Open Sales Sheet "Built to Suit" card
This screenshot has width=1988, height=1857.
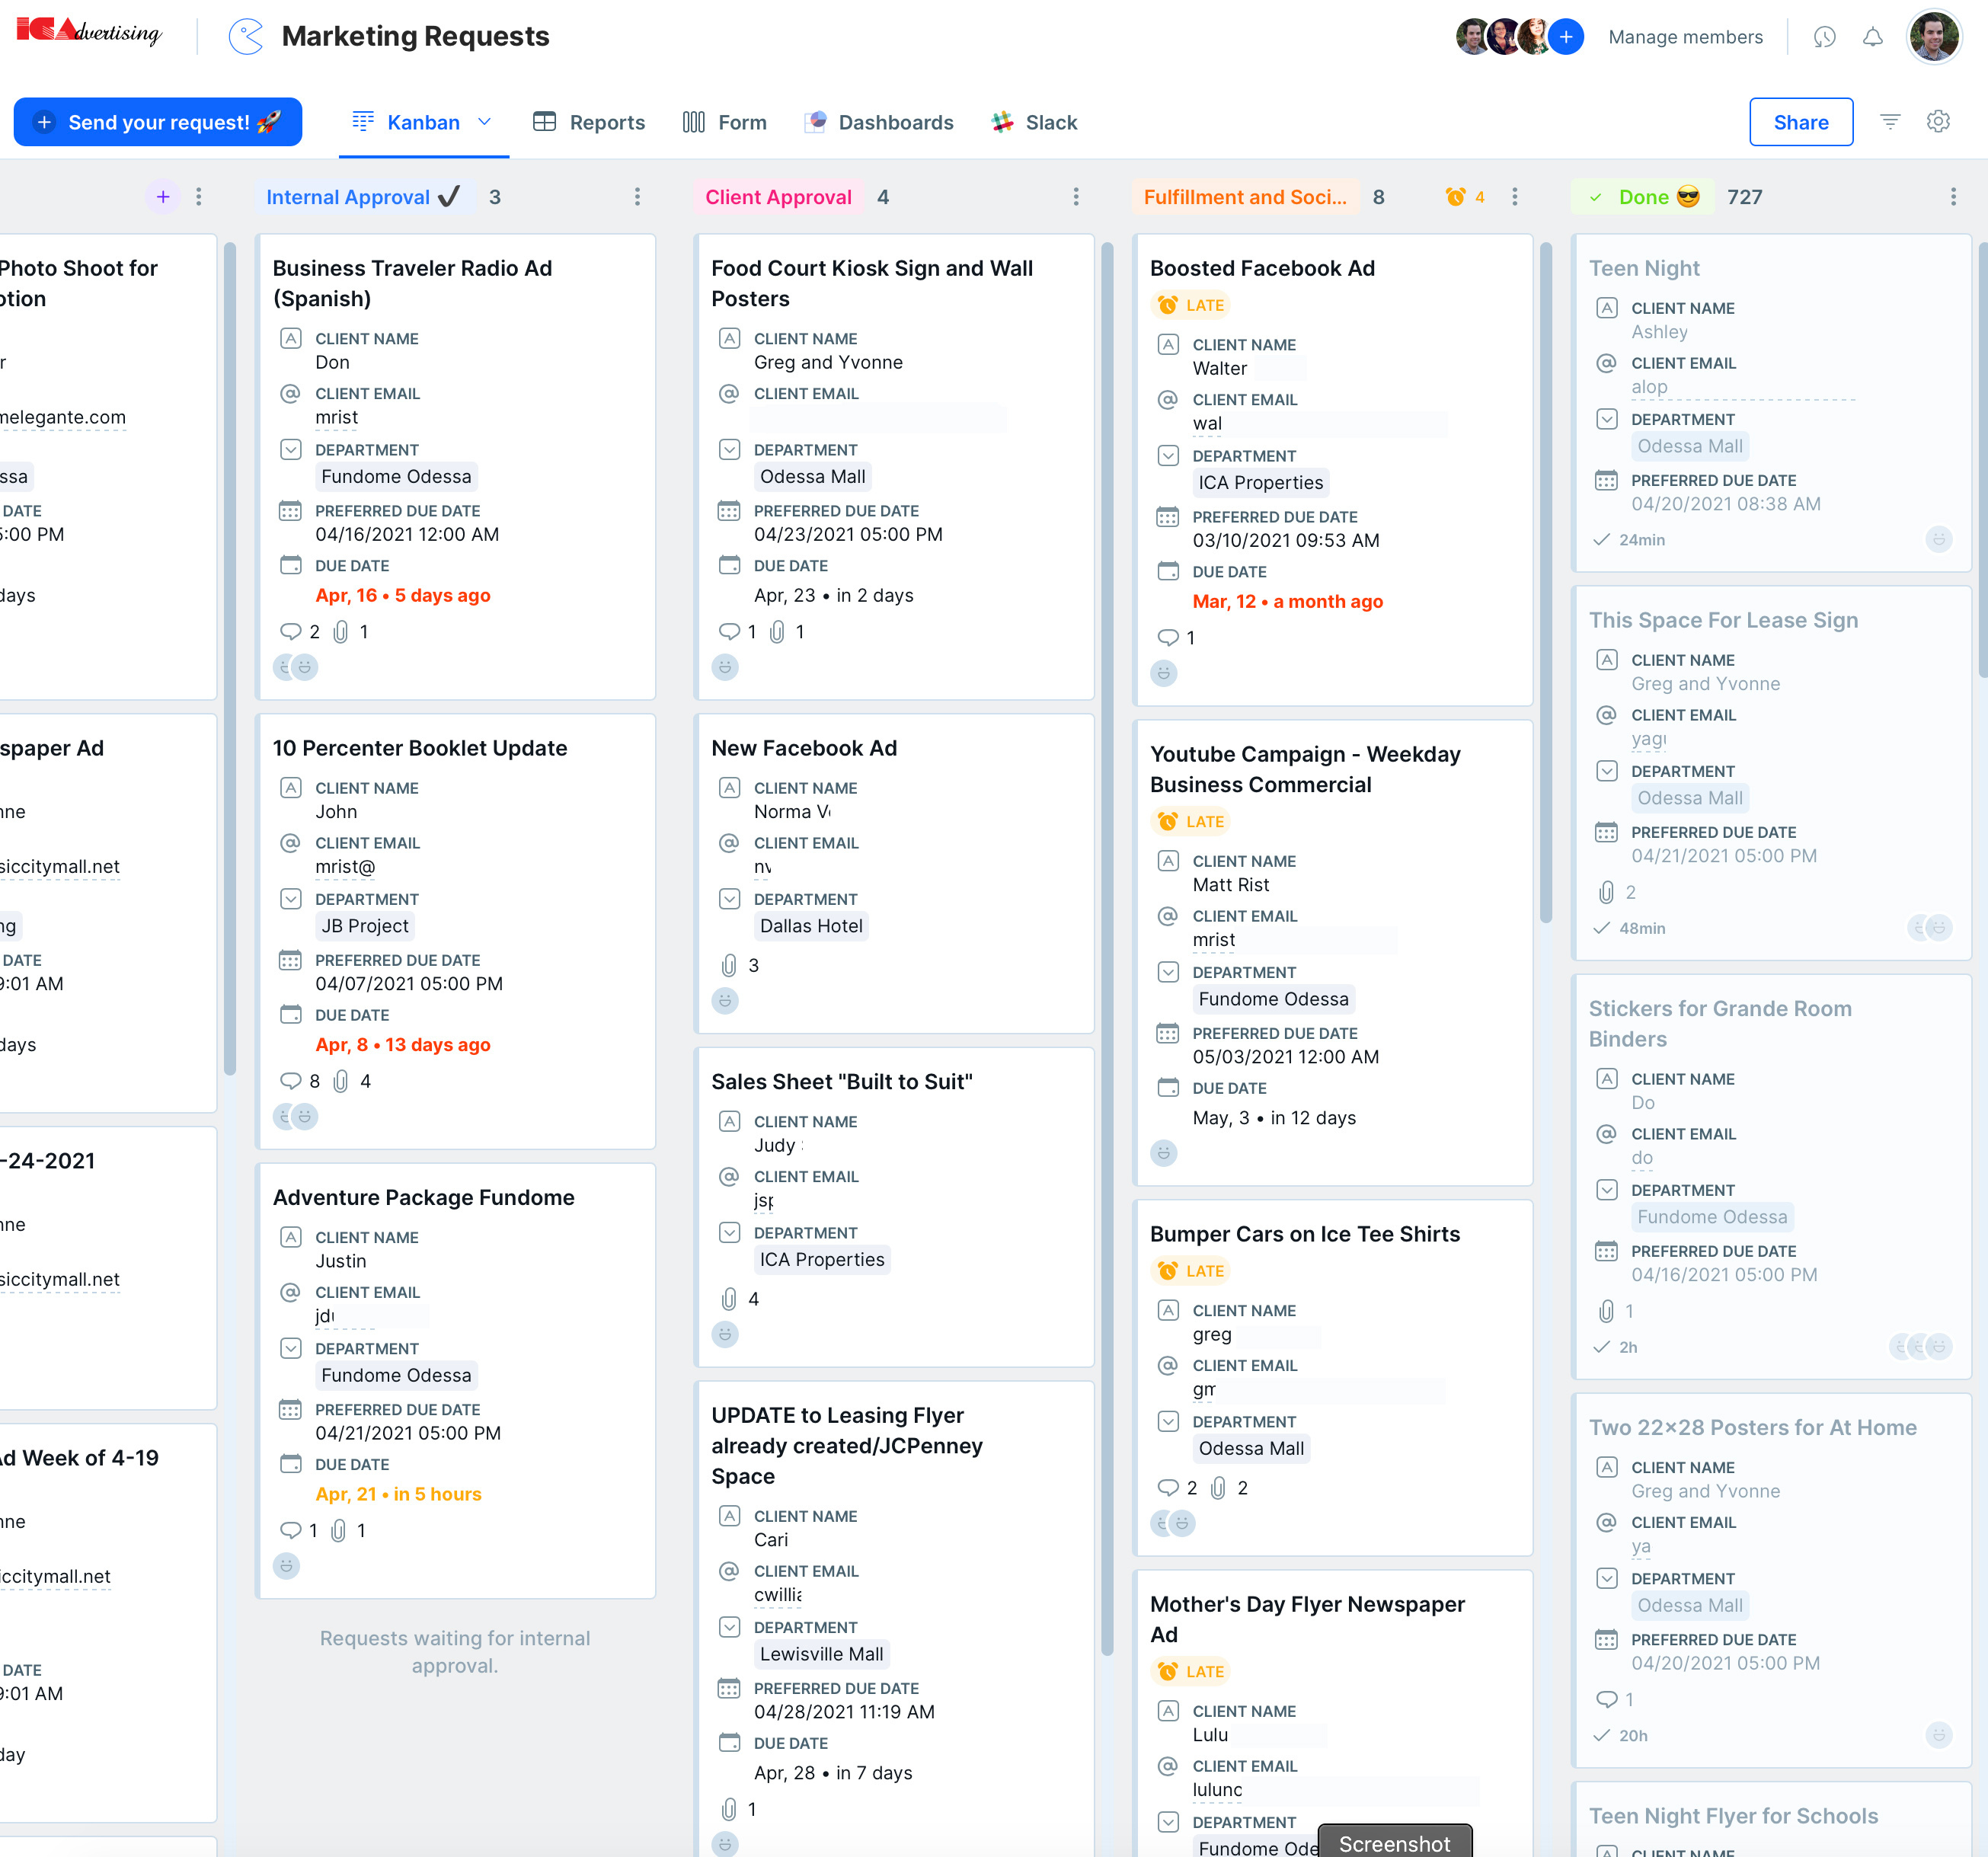[895, 1207]
